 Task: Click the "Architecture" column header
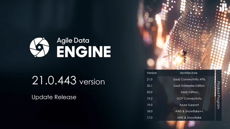point(189,73)
